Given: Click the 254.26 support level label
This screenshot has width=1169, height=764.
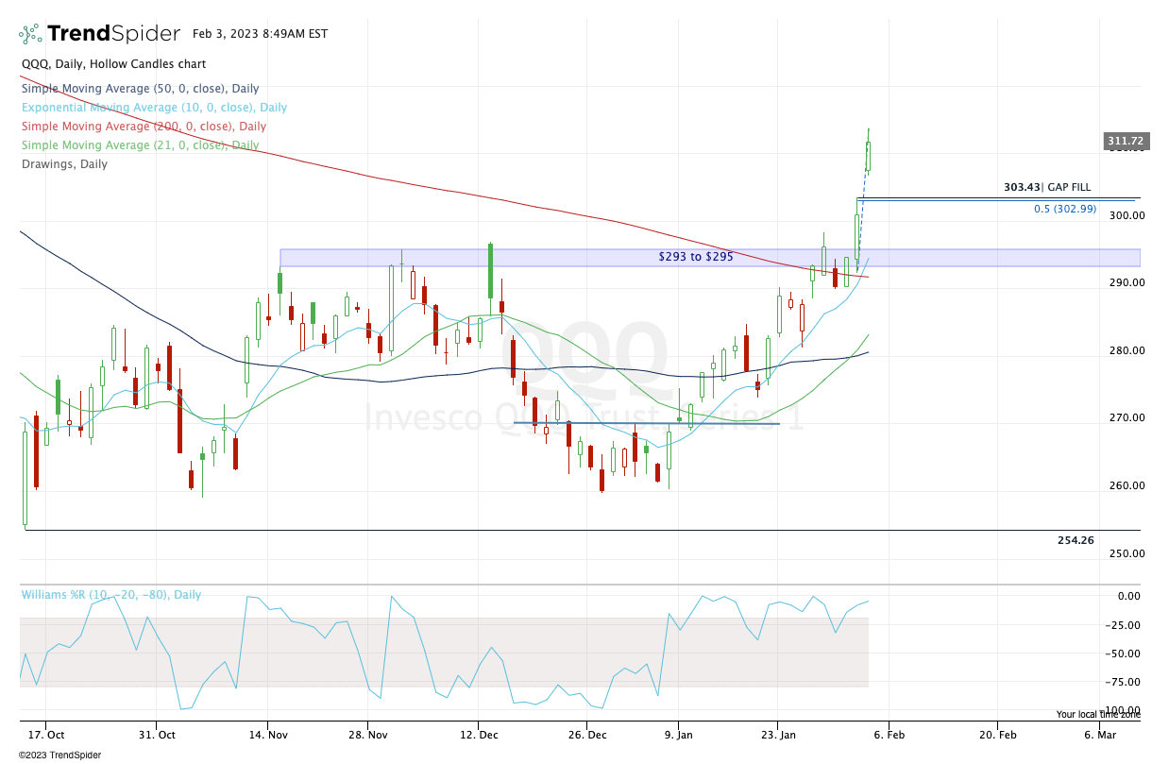Looking at the screenshot, I should (1076, 540).
